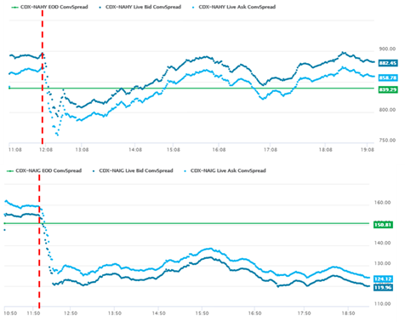Image resolution: width=405 pixels, height=322 pixels.
Task: Click the 130.00 axis label
Action: click(382, 263)
